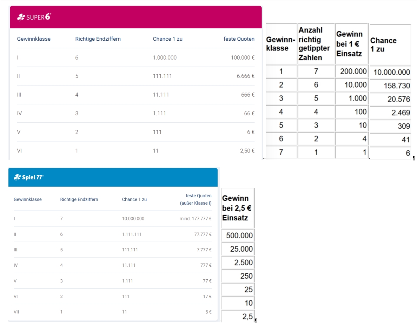This screenshot has width=417, height=328.
Task: Select the 'feste Quoten' header in SUPER 6 table
Action: [239, 39]
